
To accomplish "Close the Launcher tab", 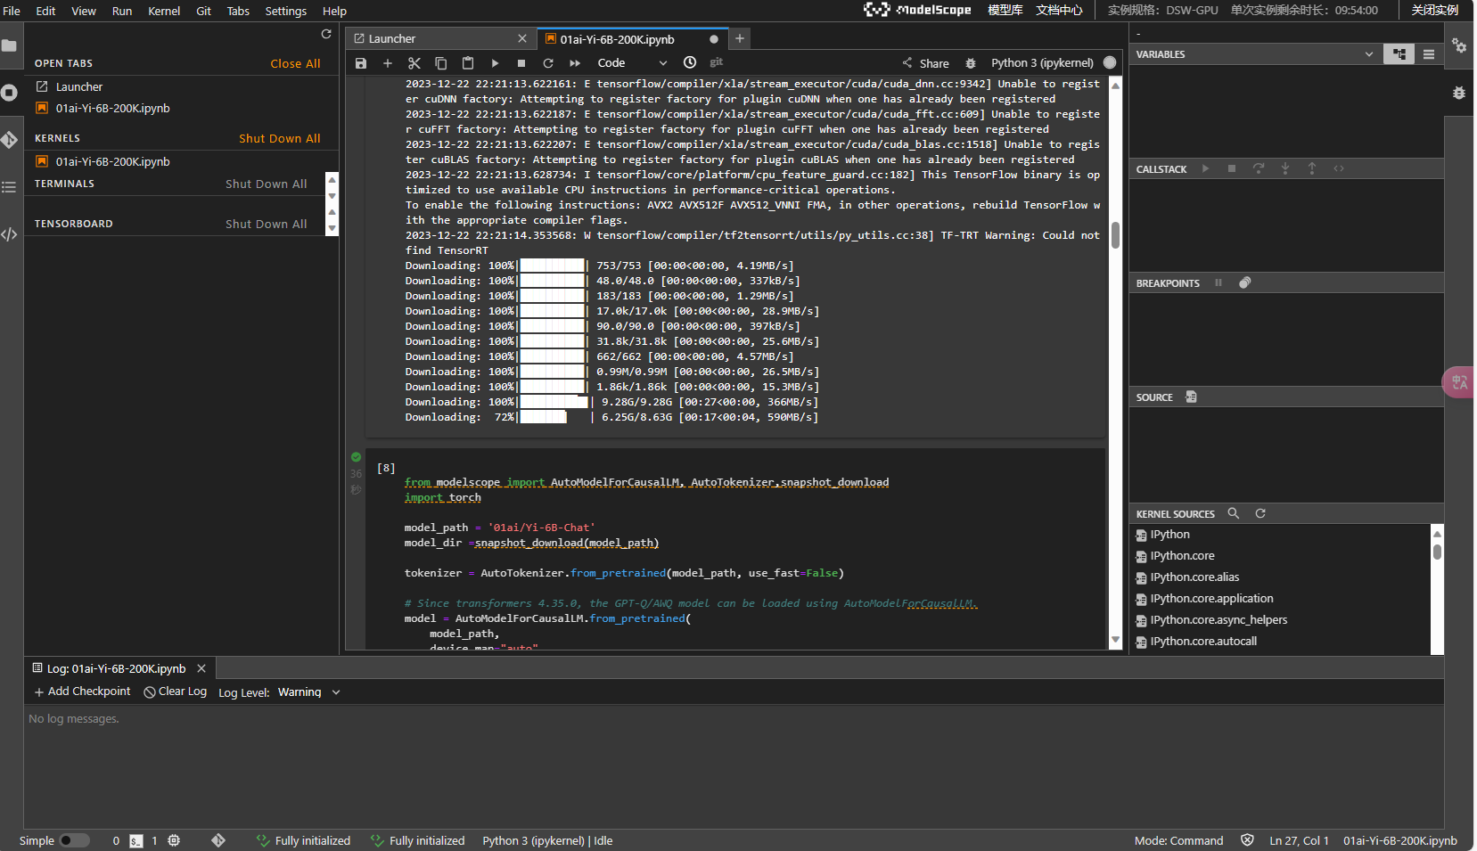I will coord(522,38).
